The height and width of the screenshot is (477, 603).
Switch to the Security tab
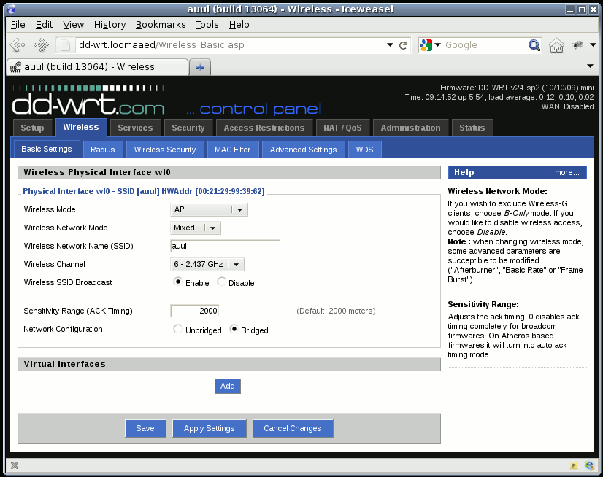coord(188,128)
